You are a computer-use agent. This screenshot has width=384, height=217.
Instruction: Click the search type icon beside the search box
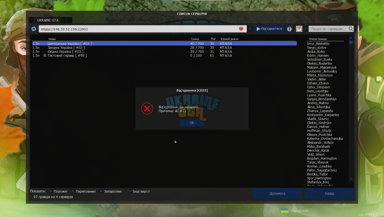click(x=299, y=29)
